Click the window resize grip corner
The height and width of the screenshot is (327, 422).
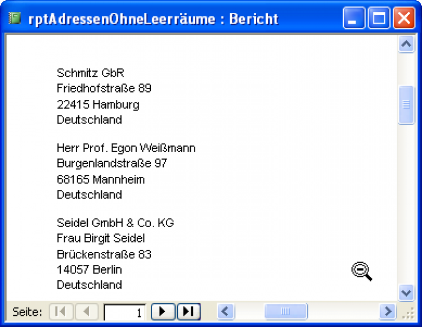click(407, 312)
